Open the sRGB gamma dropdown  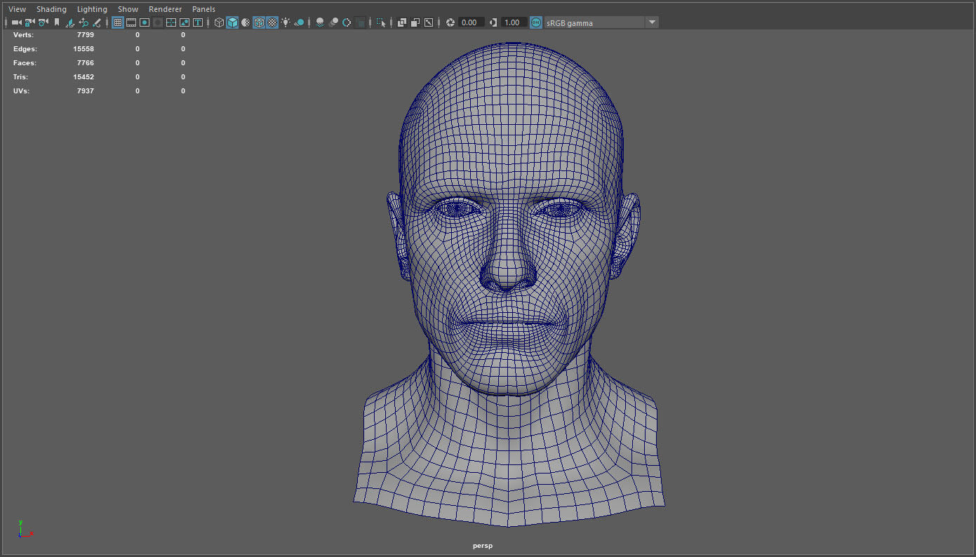click(x=601, y=22)
